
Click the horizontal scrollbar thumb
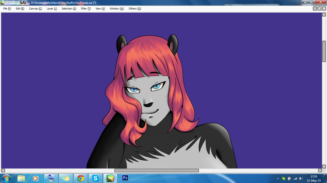point(157,171)
